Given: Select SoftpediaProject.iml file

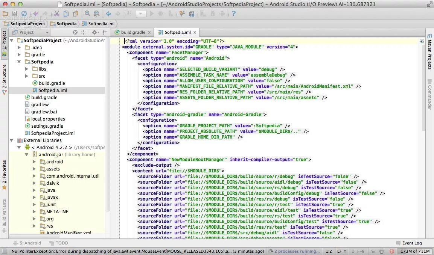Looking at the screenshot, I should click(50, 133).
